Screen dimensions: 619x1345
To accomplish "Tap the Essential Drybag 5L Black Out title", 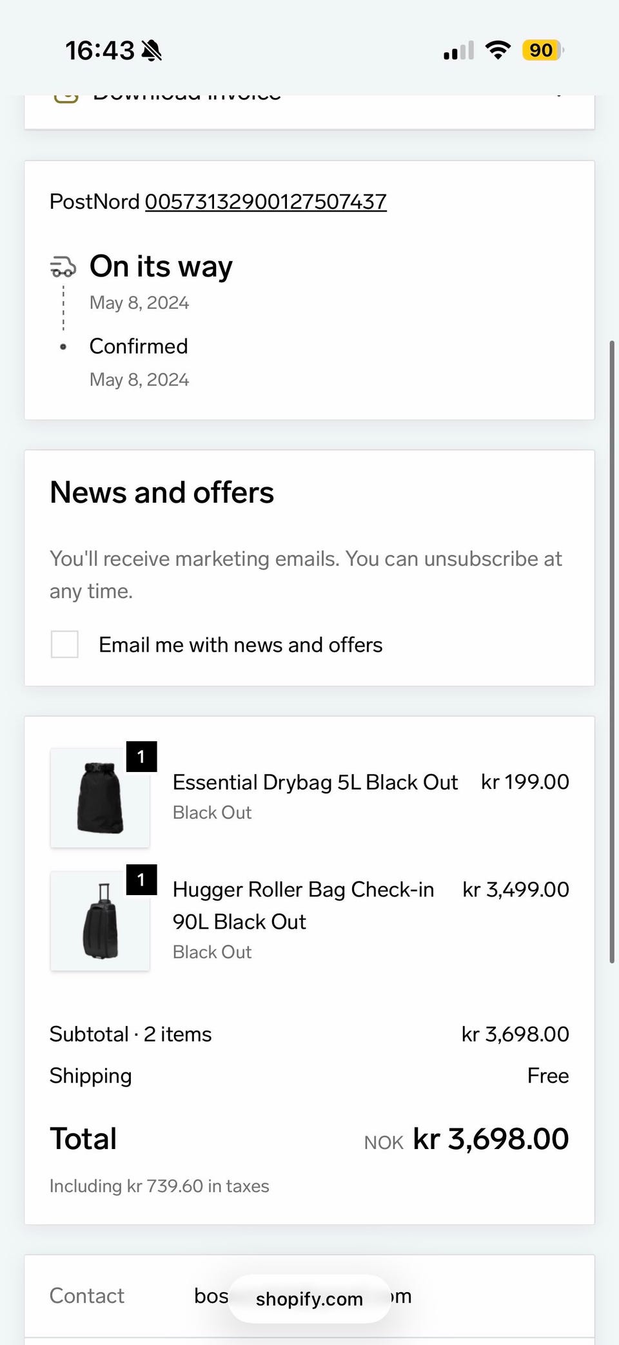I will [315, 782].
